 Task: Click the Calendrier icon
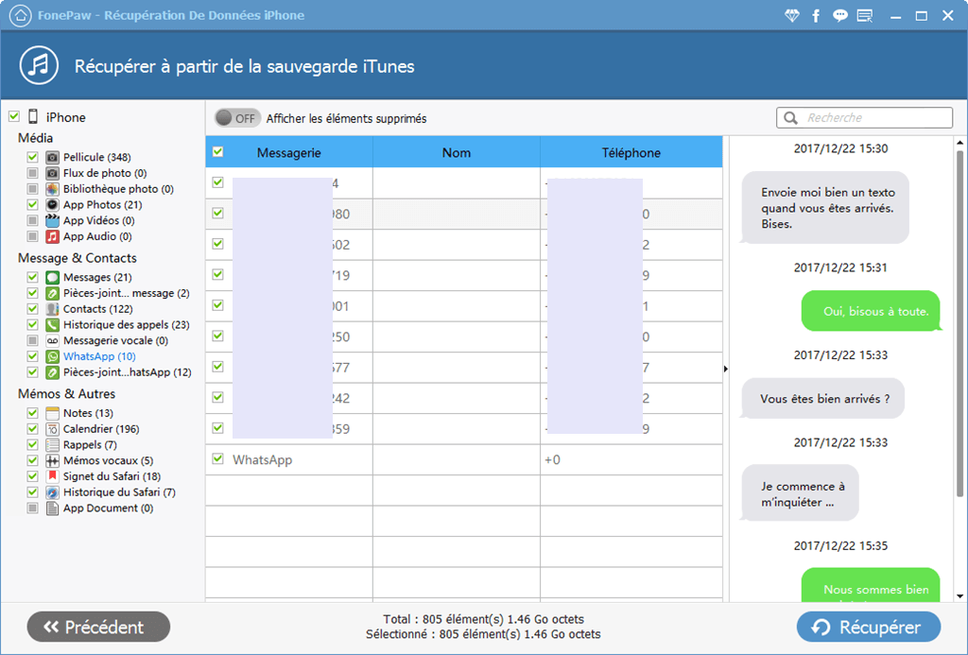(x=53, y=429)
